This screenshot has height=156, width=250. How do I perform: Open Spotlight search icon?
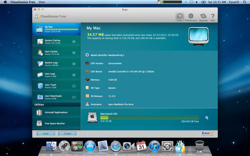[244, 2]
